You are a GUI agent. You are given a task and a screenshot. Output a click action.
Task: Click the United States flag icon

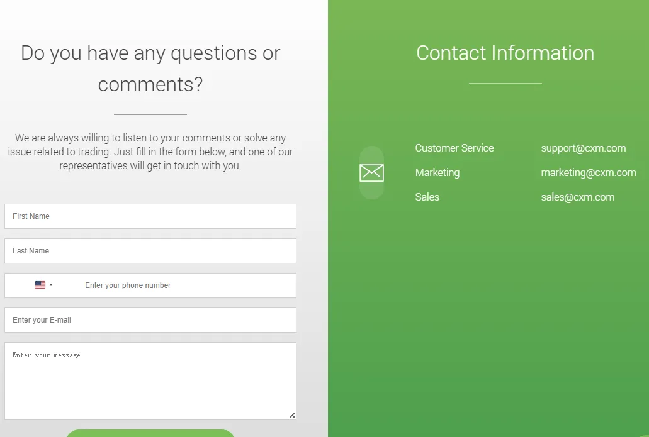pos(40,285)
